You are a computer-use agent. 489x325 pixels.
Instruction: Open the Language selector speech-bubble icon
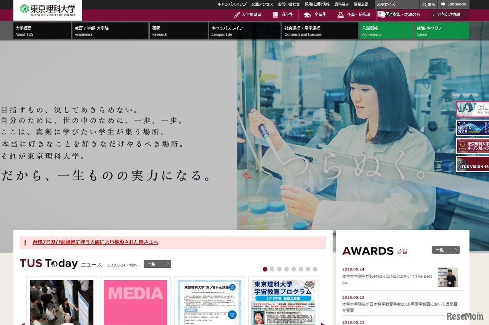(x=443, y=4)
